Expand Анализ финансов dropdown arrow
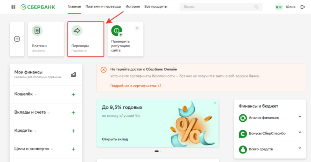The height and width of the screenshot is (162, 311). [x=300, y=117]
